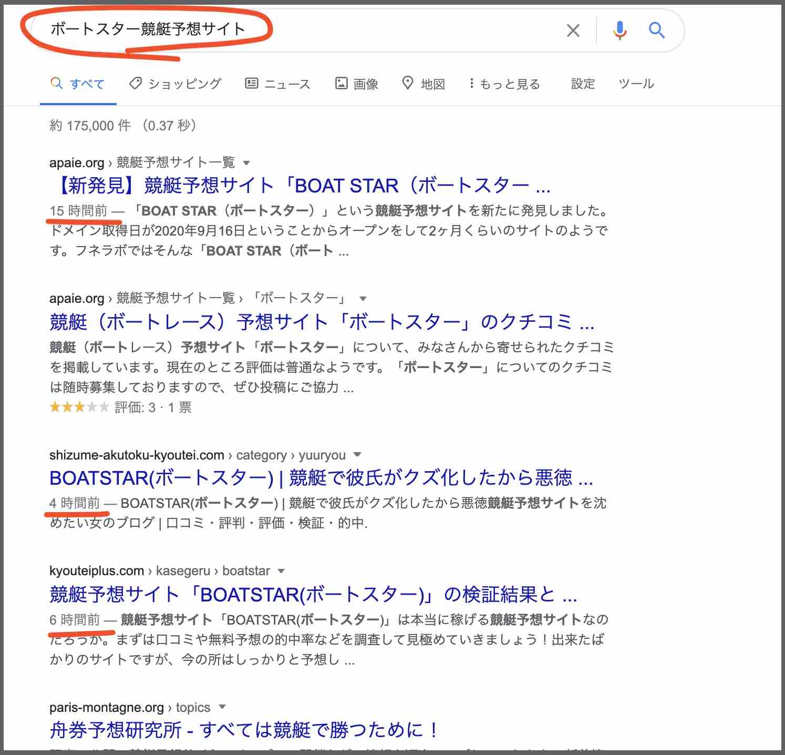Click the search magnifier icon
Screen dimensions: 785x755
[x=657, y=30]
